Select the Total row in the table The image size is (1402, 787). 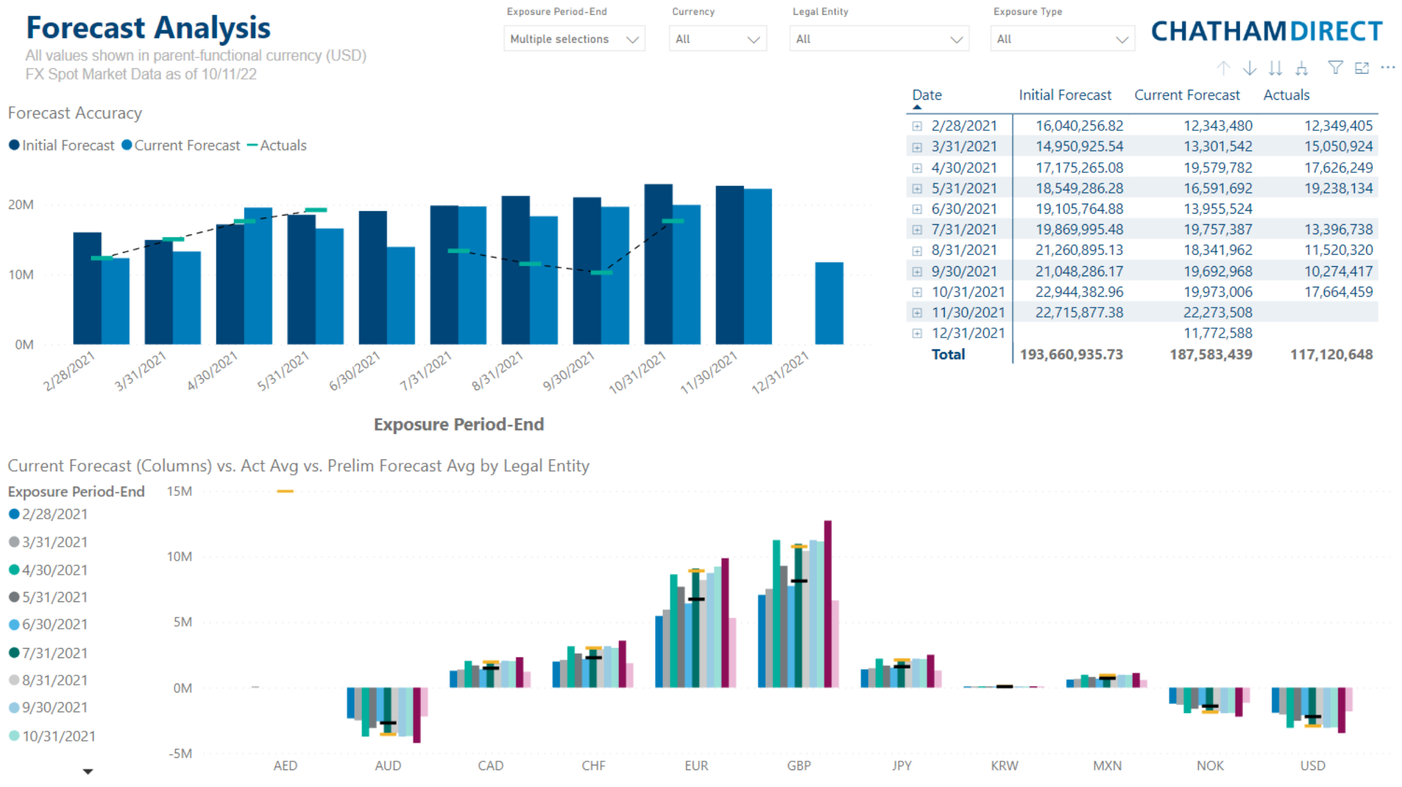pos(949,354)
